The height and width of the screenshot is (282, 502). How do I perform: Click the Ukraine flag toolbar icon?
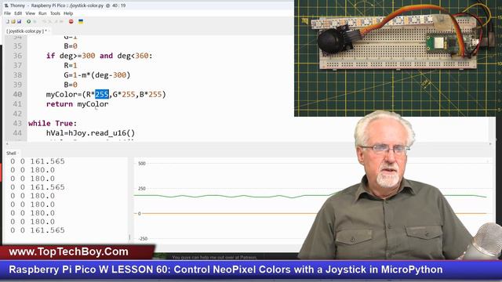click(81, 21)
